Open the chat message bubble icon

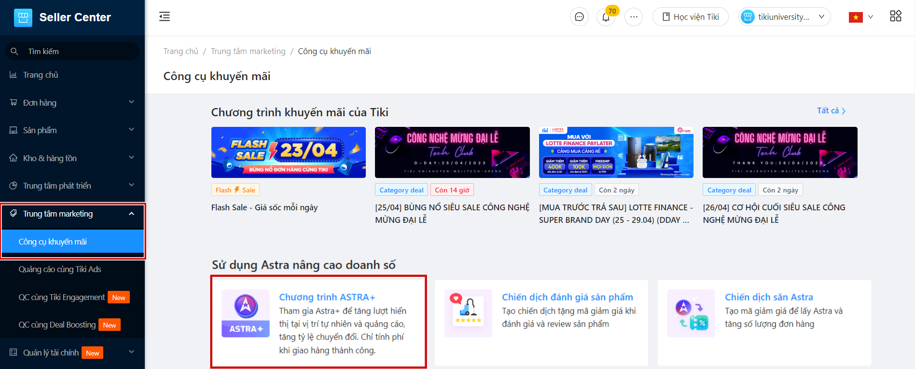579,17
